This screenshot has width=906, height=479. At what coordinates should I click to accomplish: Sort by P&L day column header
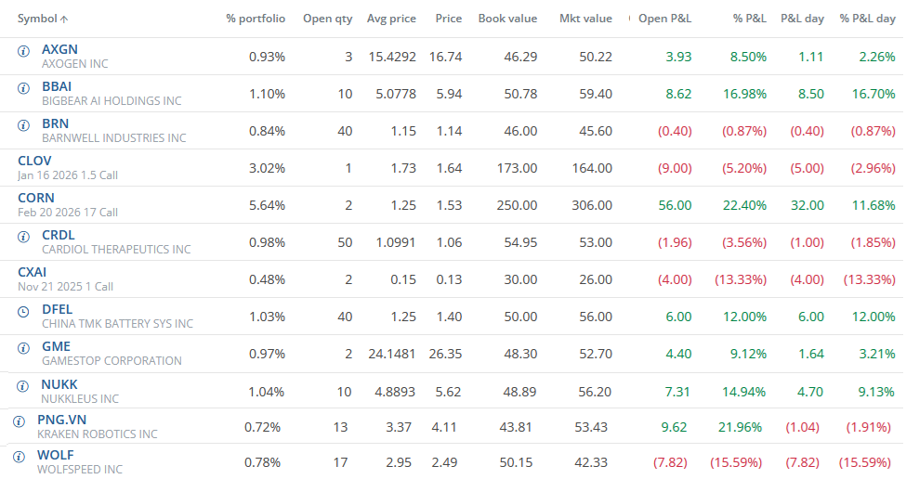(802, 19)
